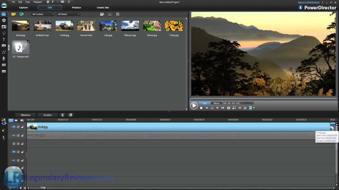339x190 pixels.
Task: Open the Effect Room sidebar icon
Action: tap(4, 20)
